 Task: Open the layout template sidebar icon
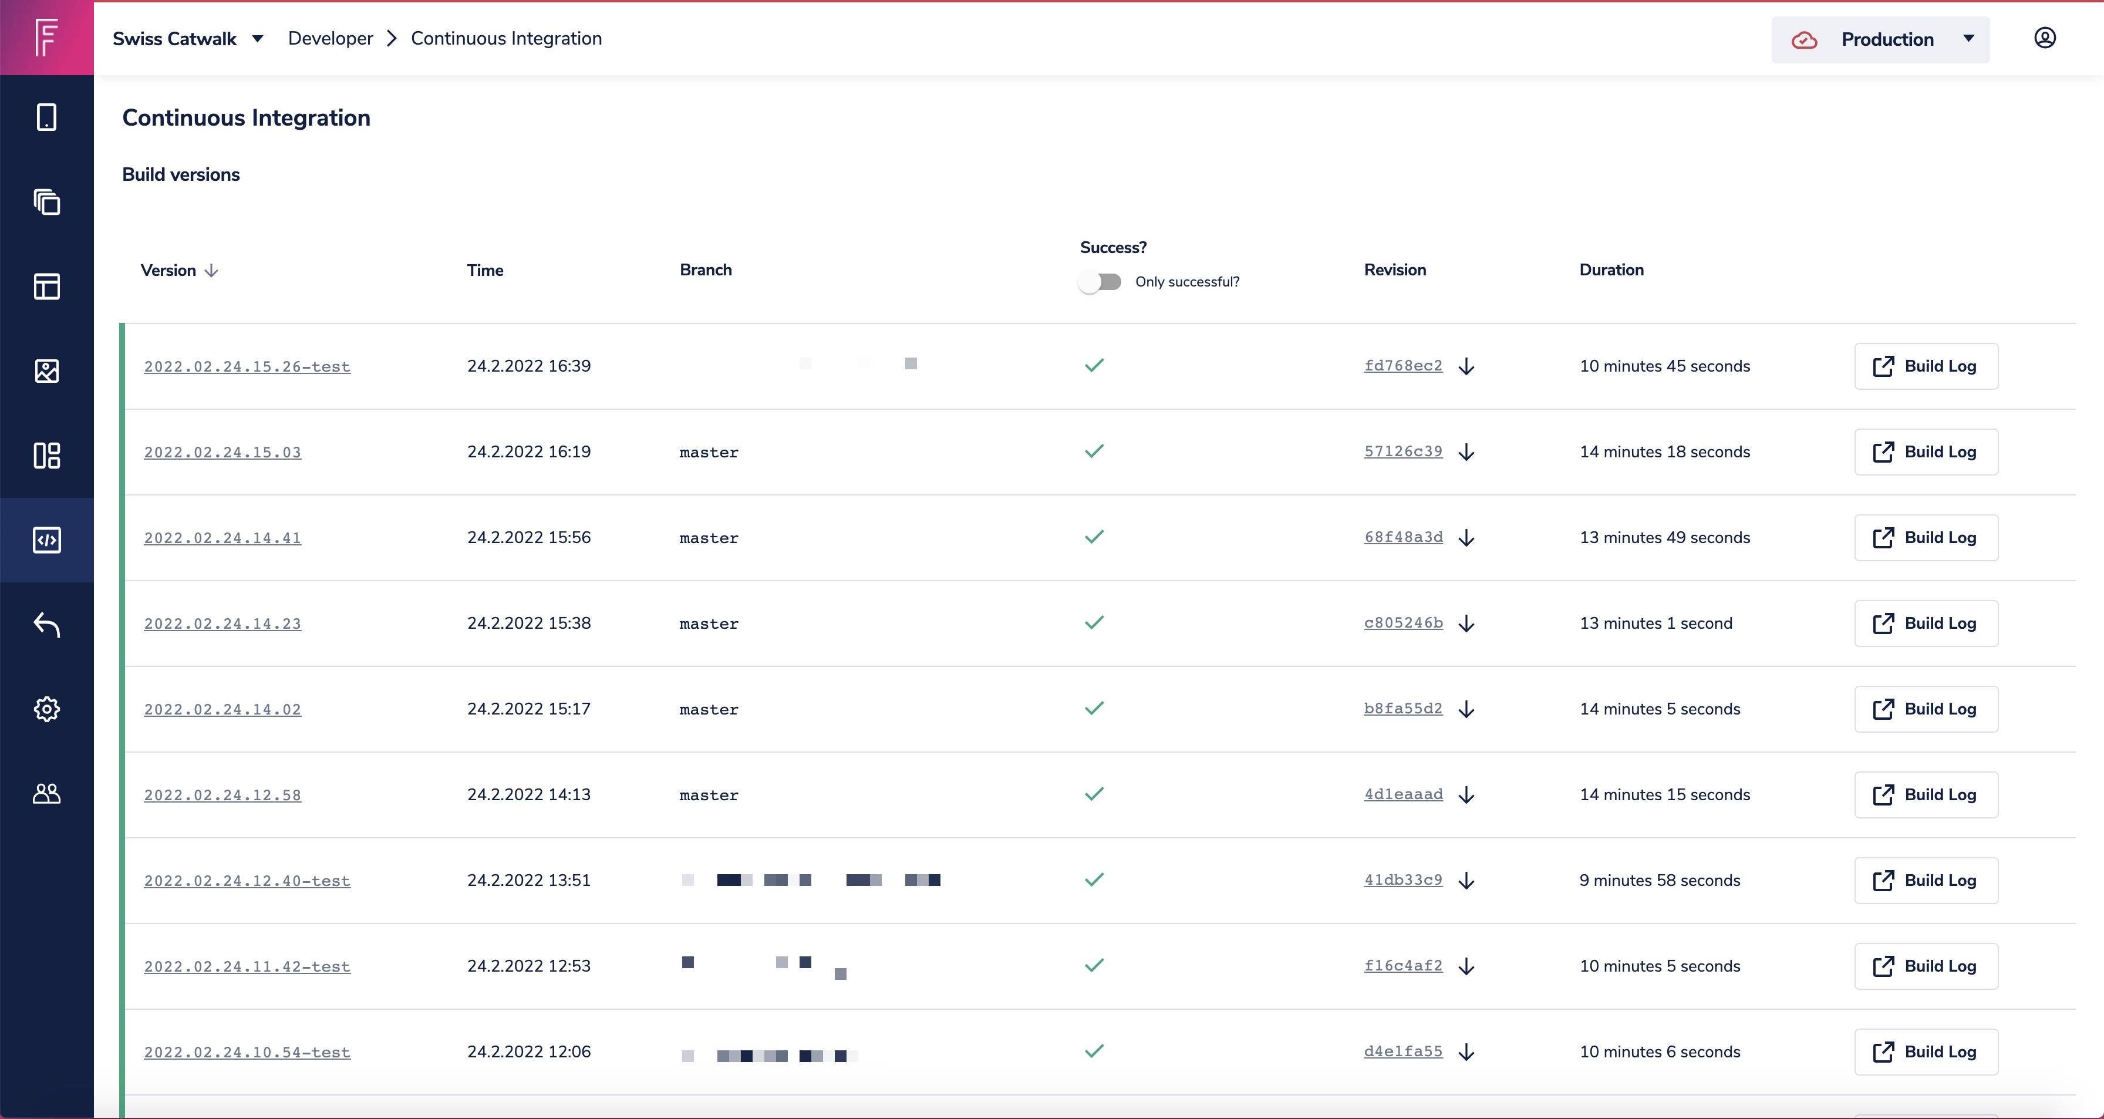pyautogui.click(x=46, y=287)
